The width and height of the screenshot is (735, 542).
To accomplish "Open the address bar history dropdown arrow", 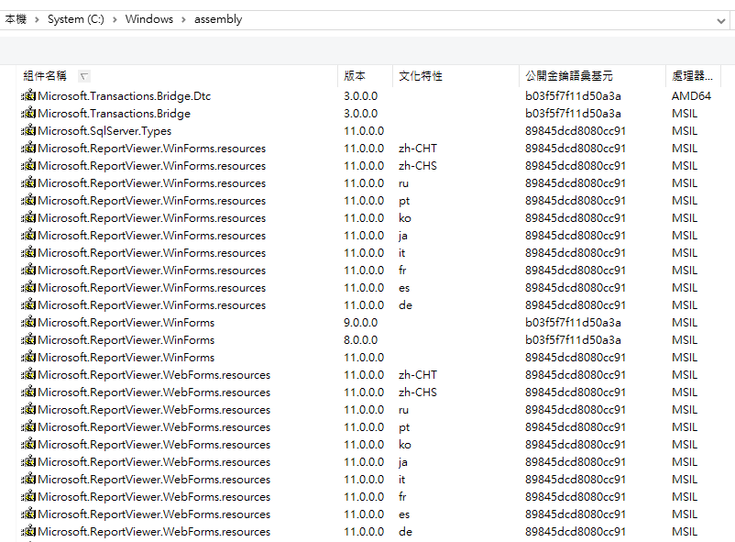I will [720, 20].
